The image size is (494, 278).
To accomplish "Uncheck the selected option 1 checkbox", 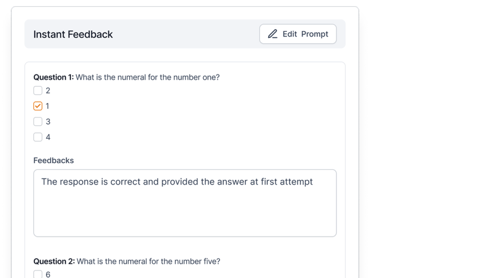I will click(38, 106).
